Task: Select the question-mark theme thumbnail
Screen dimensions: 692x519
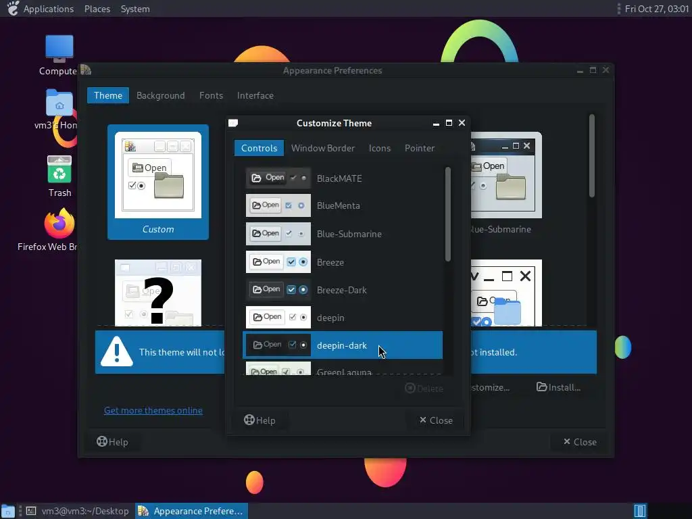Action: [x=158, y=293]
